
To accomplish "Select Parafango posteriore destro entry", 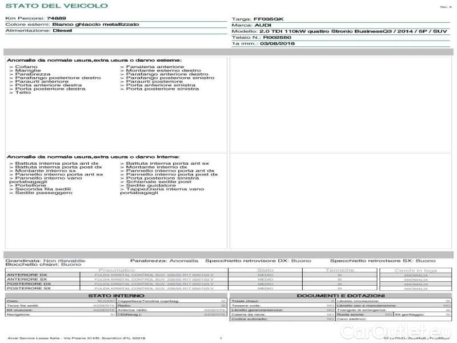I will 55,78.
